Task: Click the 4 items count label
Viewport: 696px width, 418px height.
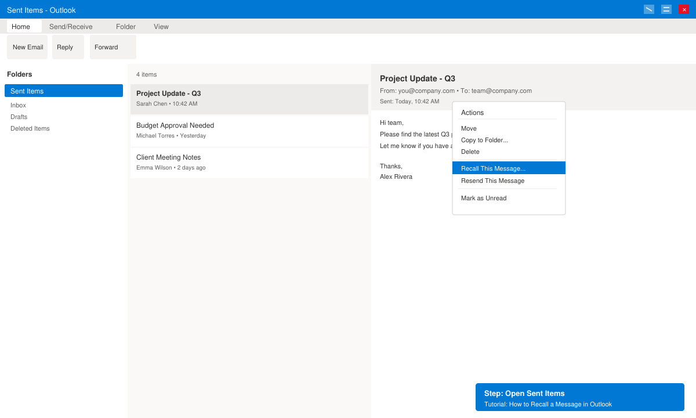Action: (x=147, y=74)
